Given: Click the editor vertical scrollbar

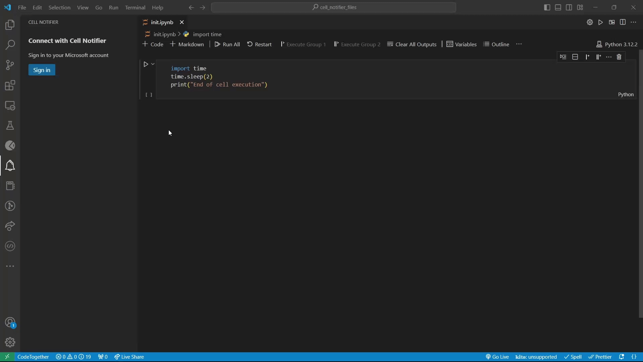Looking at the screenshot, I should point(641,184).
